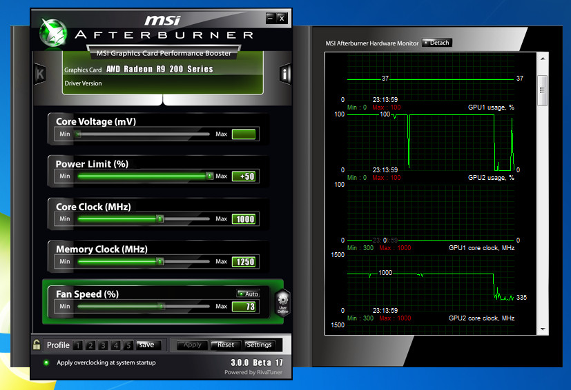Click the Memory Clock slider handle
The height and width of the screenshot is (390, 571).
(x=160, y=261)
